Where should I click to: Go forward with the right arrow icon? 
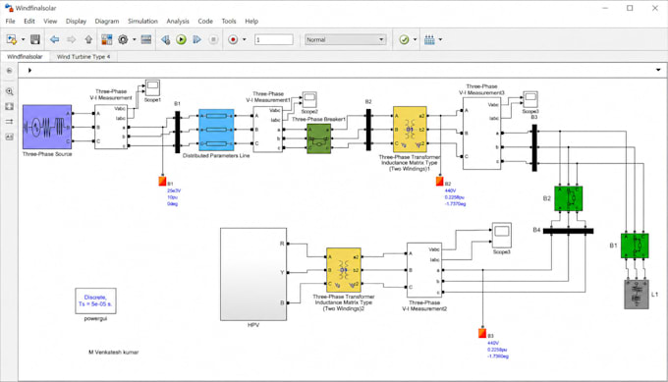click(x=71, y=39)
